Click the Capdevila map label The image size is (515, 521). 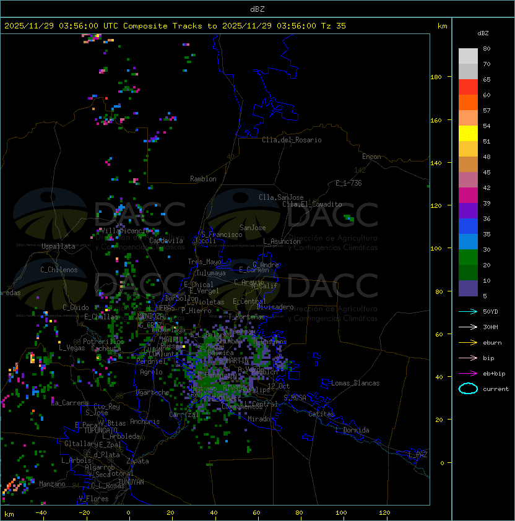(x=166, y=241)
